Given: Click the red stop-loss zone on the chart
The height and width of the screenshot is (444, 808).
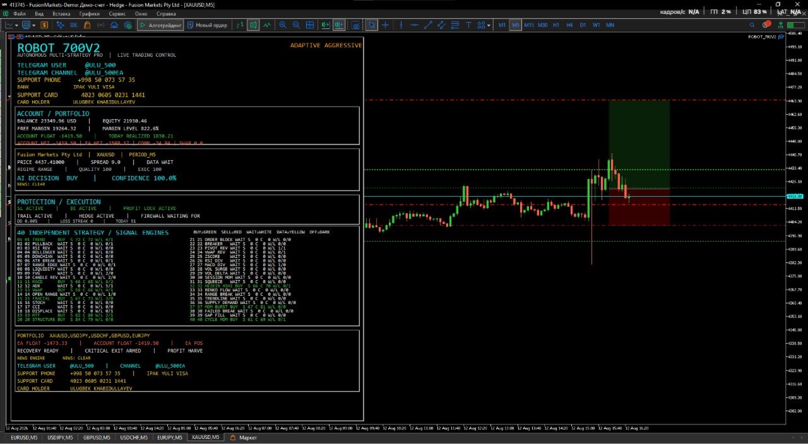Looking at the screenshot, I should tap(639, 207).
